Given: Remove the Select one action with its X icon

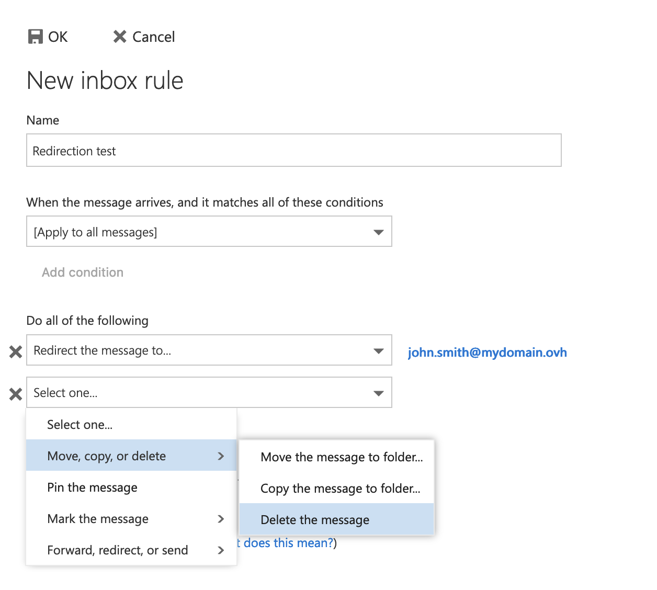Looking at the screenshot, I should (15, 394).
